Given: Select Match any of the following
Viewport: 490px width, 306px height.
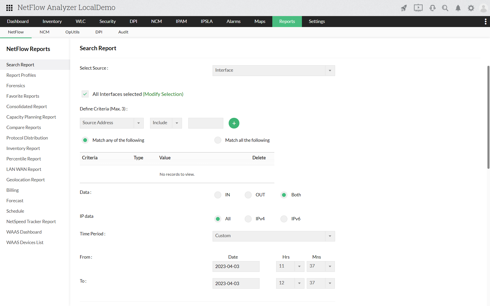Looking at the screenshot, I should pyautogui.click(x=85, y=140).
